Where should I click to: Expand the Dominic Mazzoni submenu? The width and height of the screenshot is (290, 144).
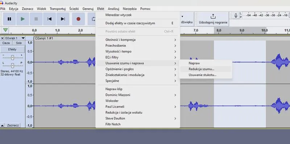138,95
